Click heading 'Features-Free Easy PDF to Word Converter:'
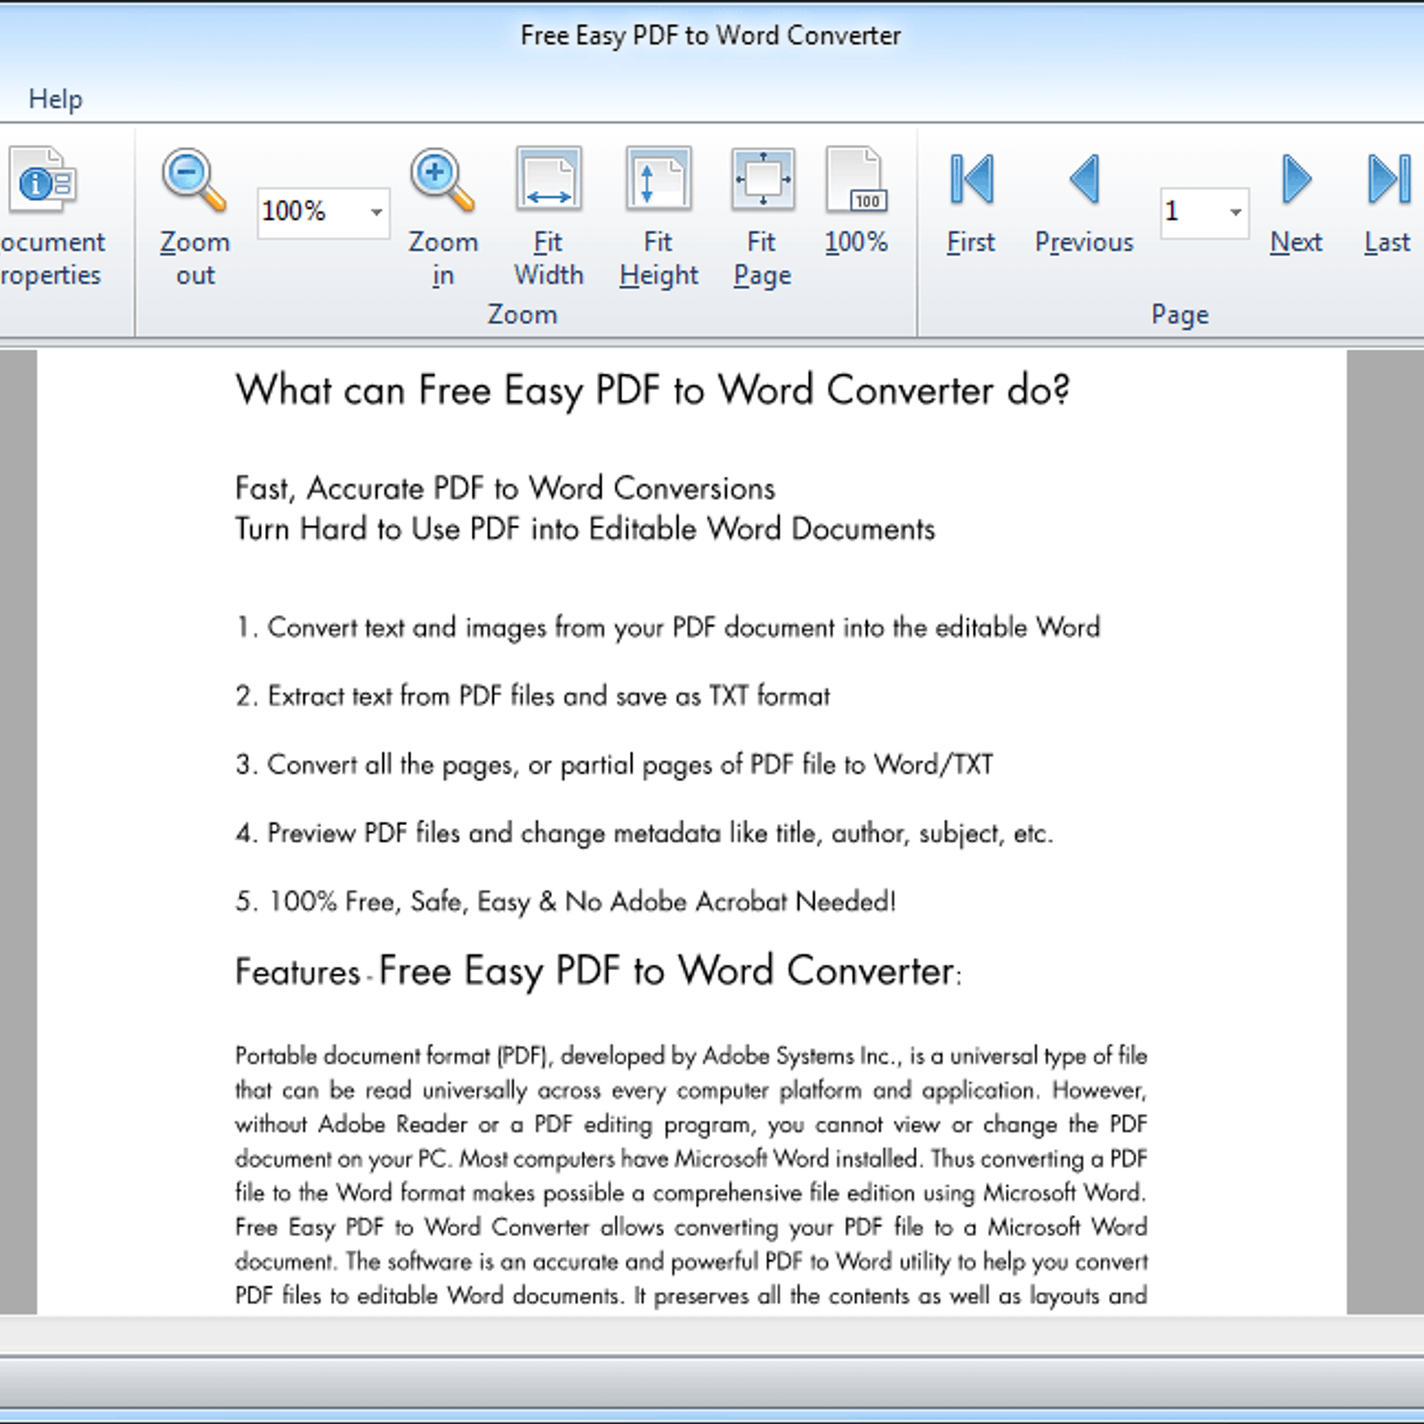 [598, 972]
